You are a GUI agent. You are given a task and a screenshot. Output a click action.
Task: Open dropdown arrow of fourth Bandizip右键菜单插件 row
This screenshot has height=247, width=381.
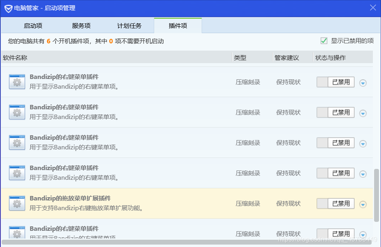(363, 174)
